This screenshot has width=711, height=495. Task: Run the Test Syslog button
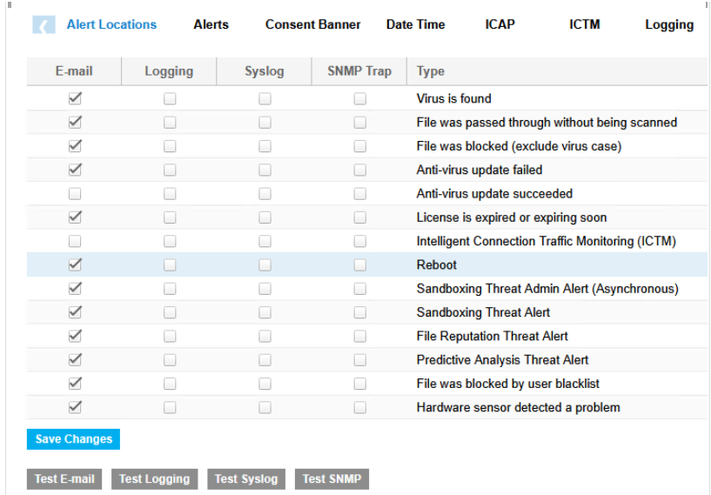coord(246,478)
